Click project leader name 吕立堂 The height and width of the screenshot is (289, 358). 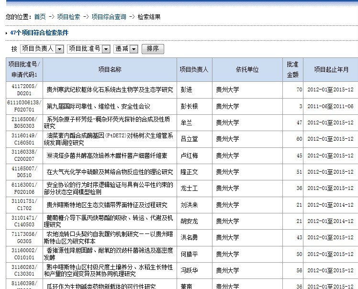coord(189,139)
